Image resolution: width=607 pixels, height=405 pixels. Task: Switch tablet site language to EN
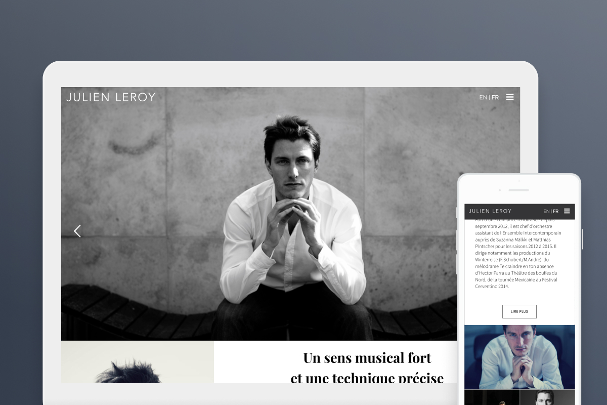click(x=483, y=97)
